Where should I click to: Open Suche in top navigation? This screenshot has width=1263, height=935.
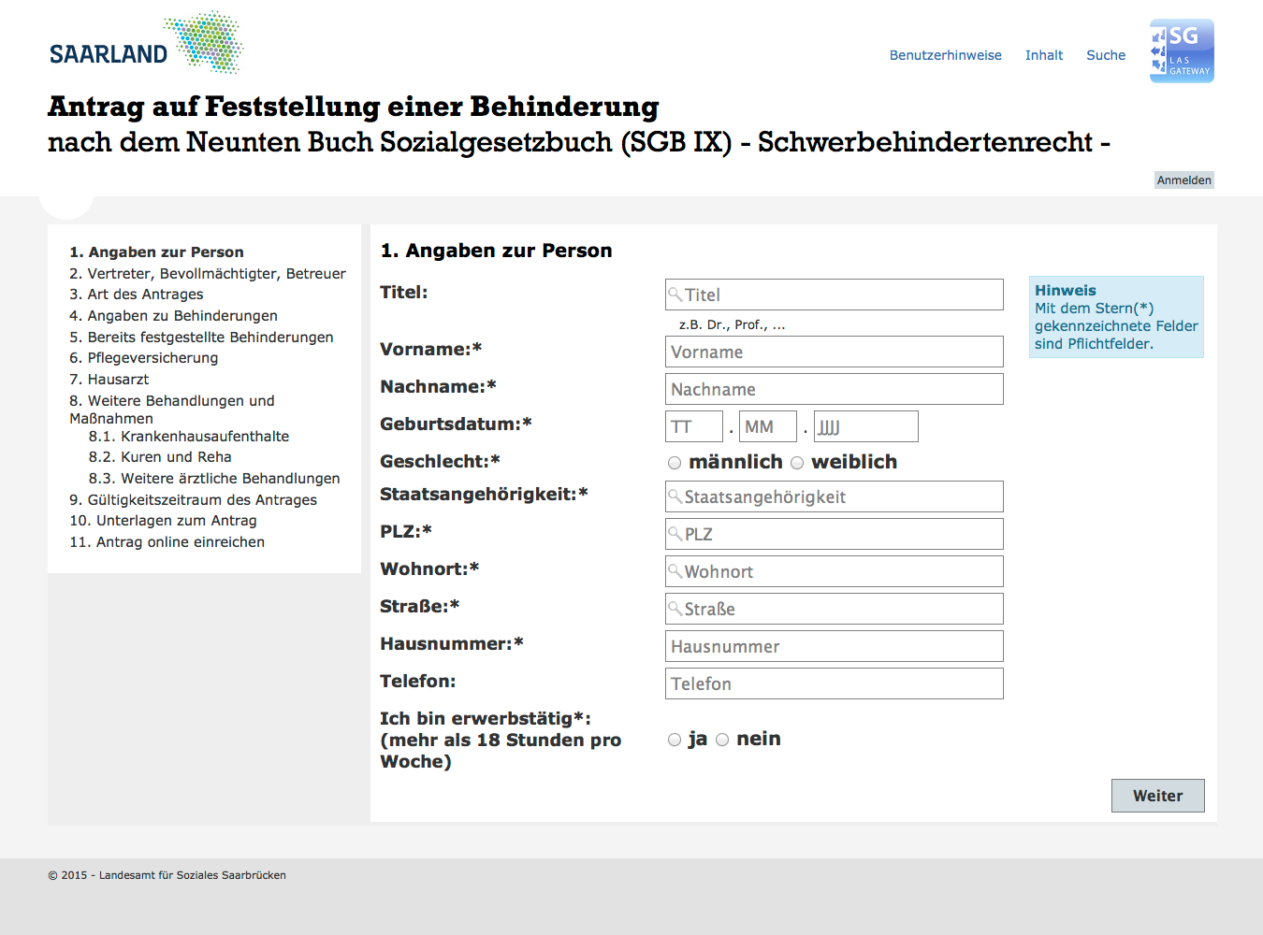coord(1105,55)
